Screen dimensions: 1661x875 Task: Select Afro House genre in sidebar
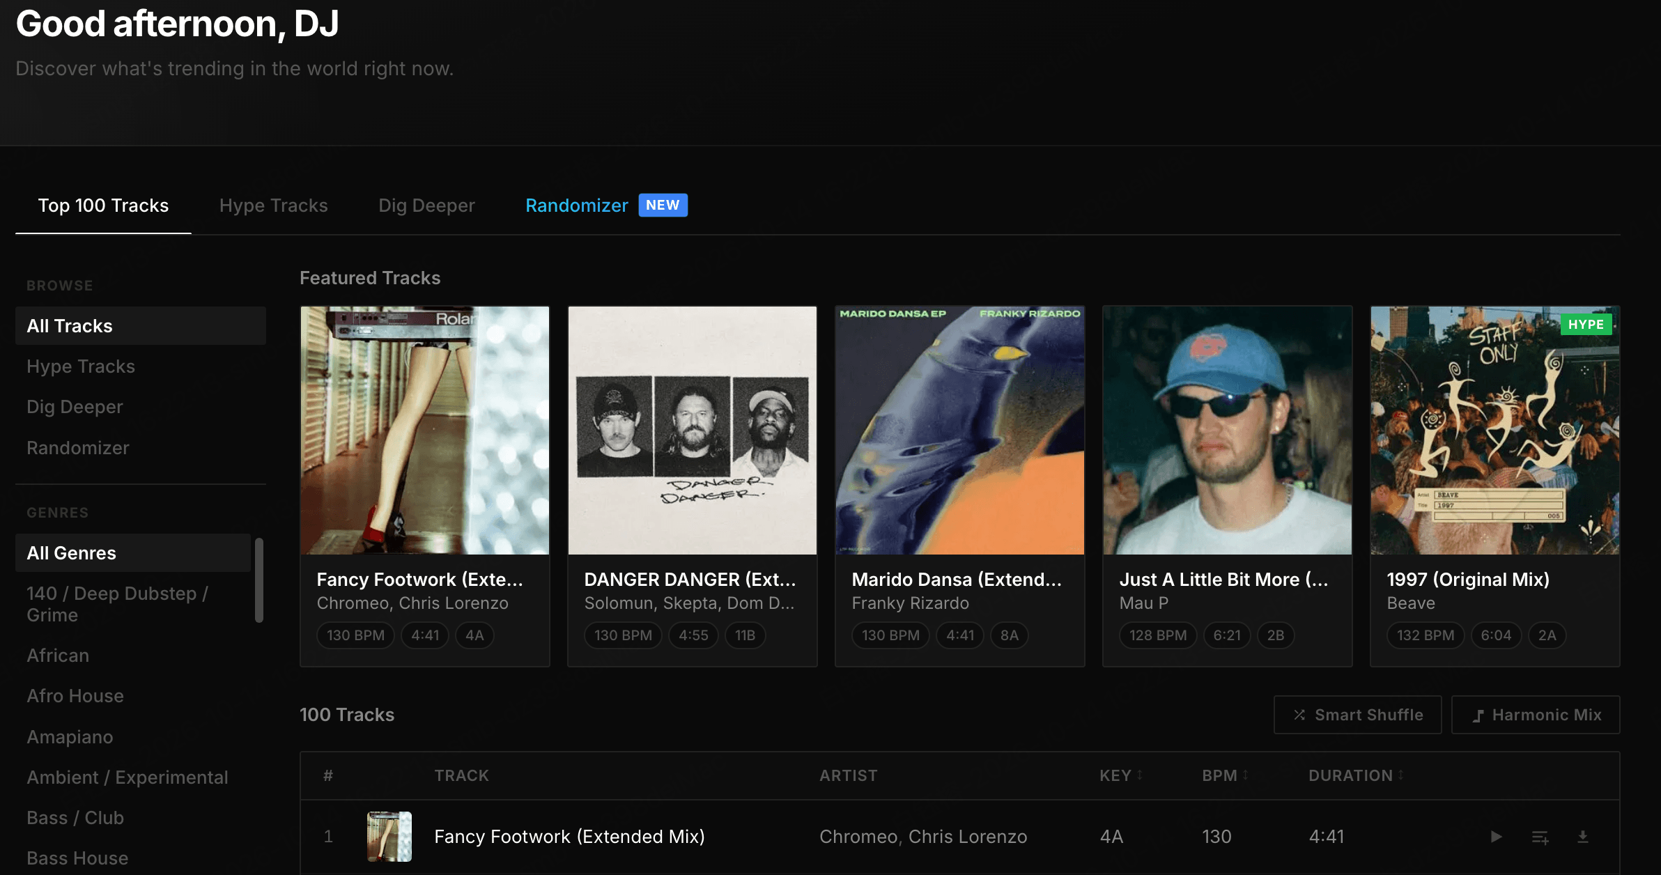coord(75,696)
